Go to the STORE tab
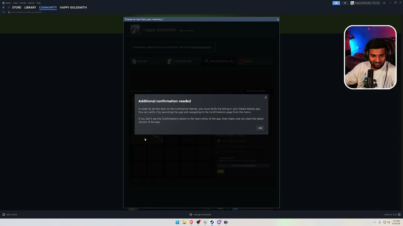This screenshot has height=226, width=403. (17, 8)
